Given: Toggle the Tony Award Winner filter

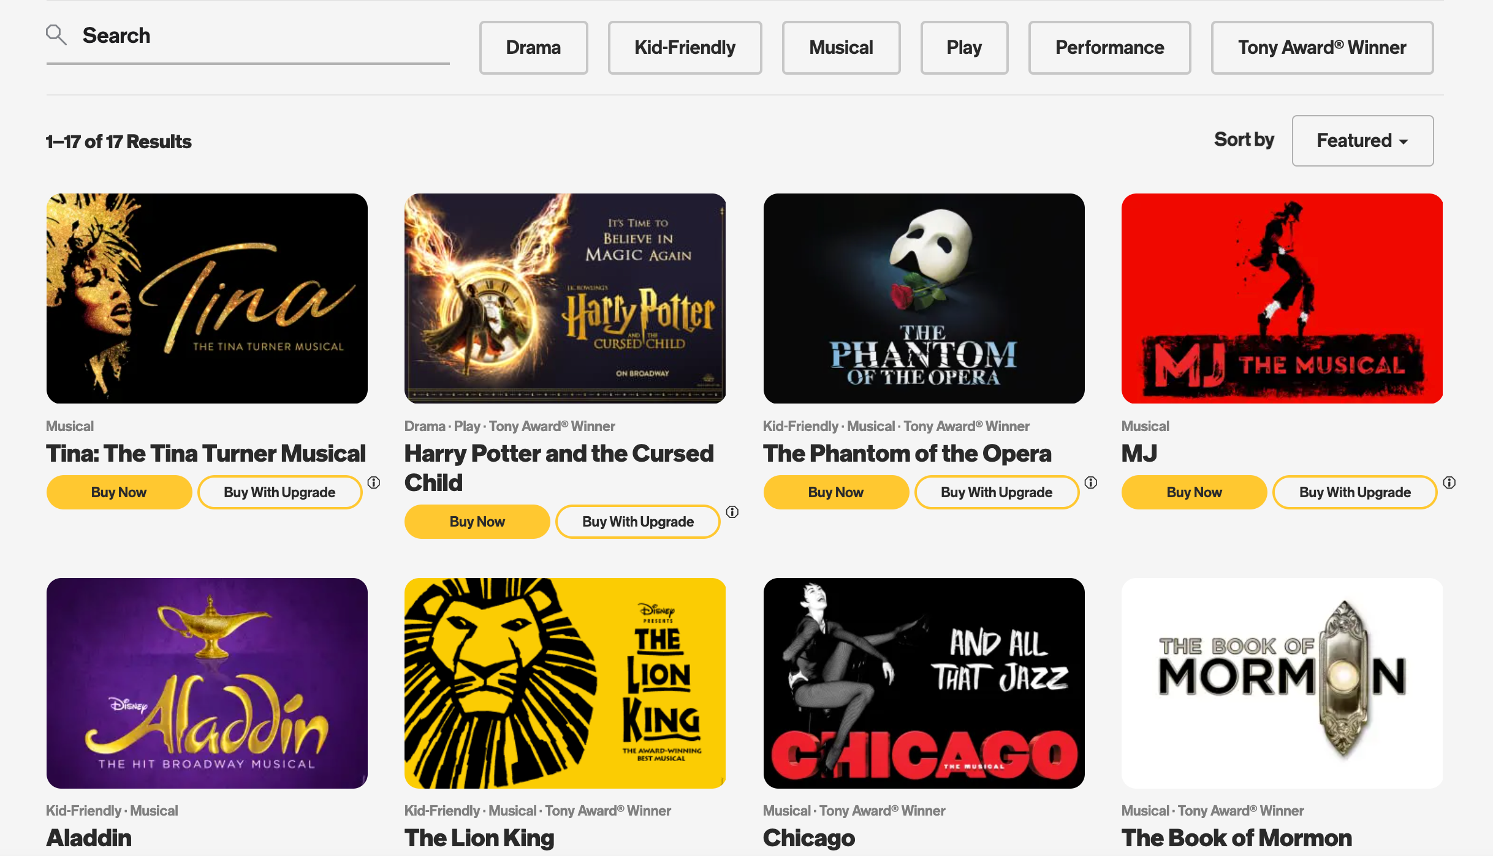Looking at the screenshot, I should coord(1322,48).
